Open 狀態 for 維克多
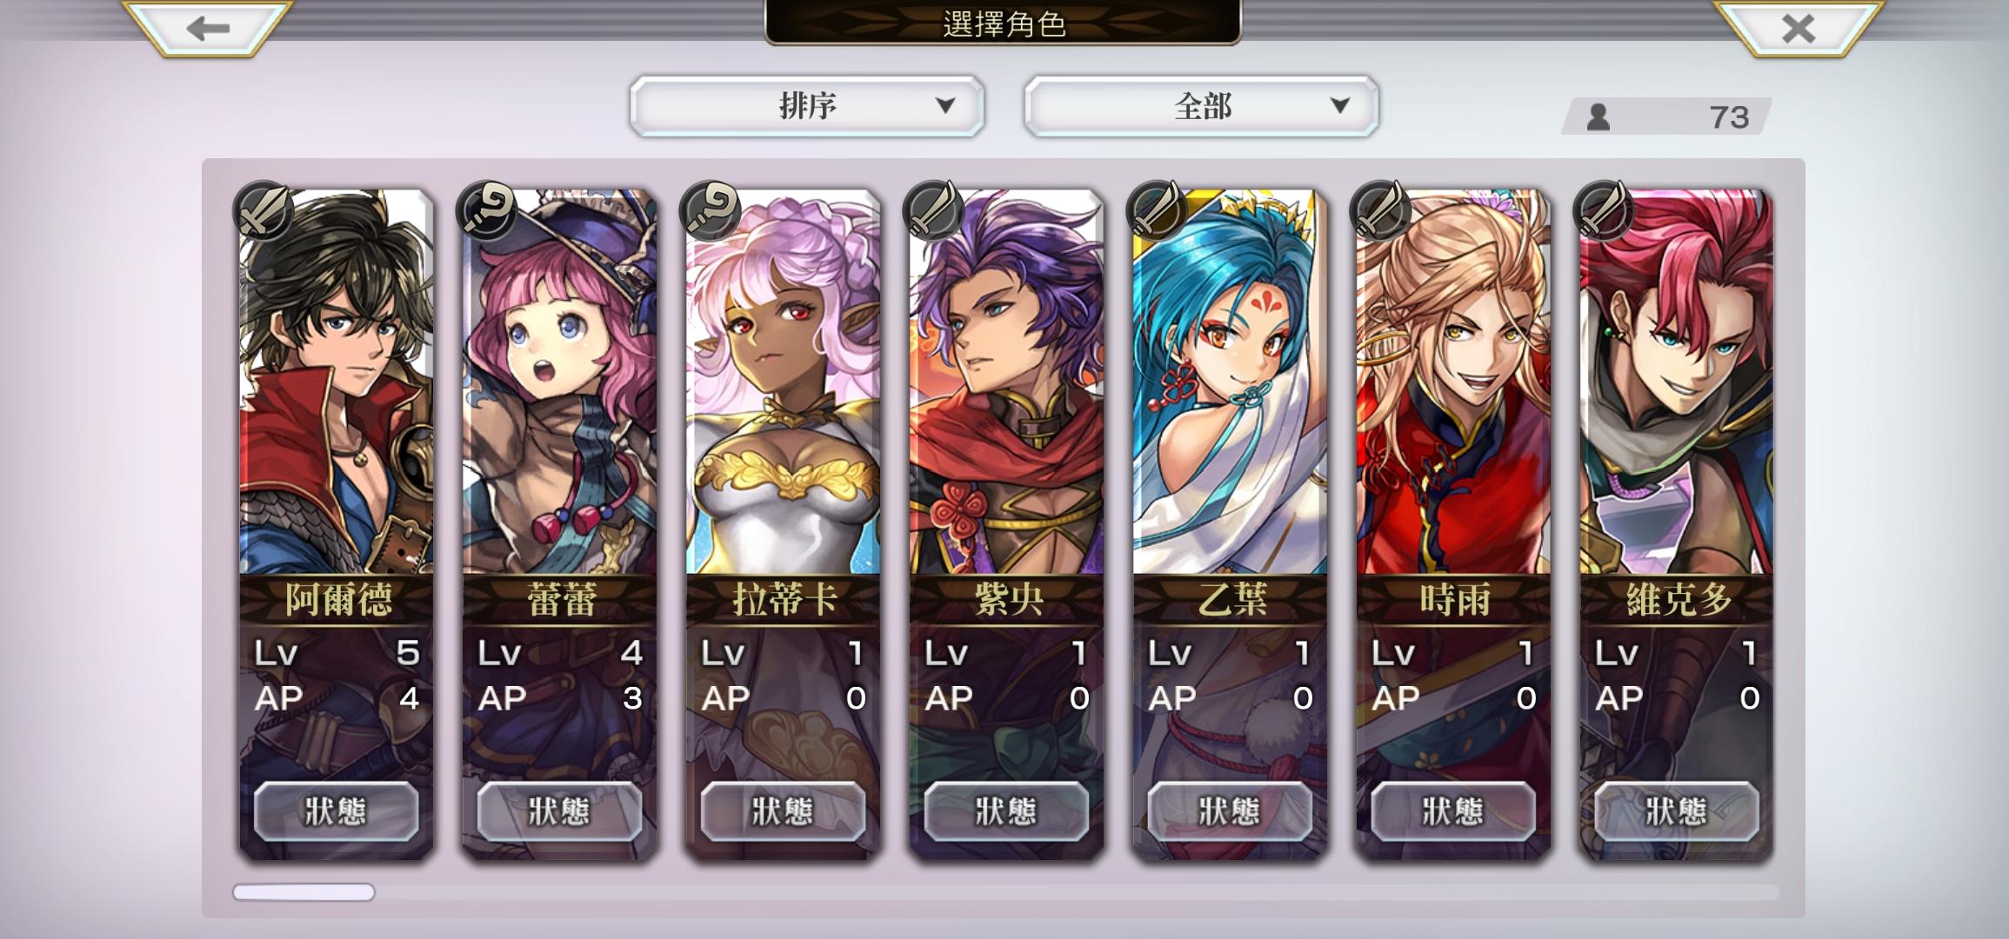This screenshot has height=939, width=2009. tap(1676, 811)
